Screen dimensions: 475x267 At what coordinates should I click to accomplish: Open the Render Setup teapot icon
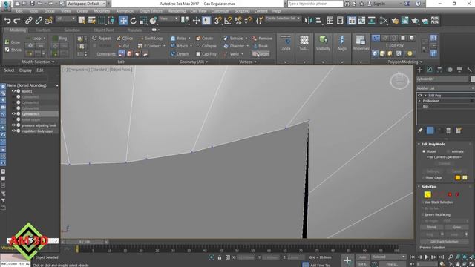click(395, 21)
